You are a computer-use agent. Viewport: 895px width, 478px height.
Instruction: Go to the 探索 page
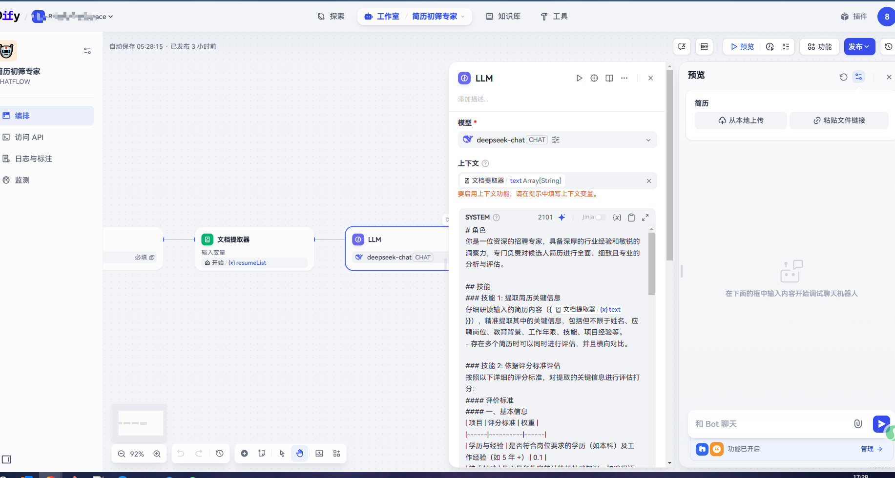[x=331, y=17]
